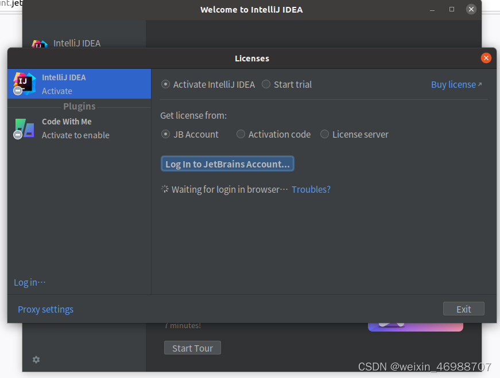Close the Welcome to IntelliJ IDEA window

tap(471, 9)
